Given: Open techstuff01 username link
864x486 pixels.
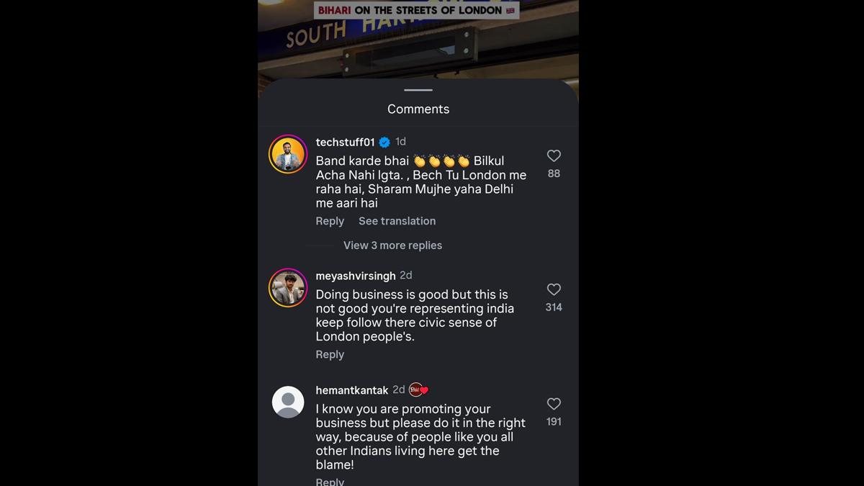Looking at the screenshot, I should (x=345, y=142).
